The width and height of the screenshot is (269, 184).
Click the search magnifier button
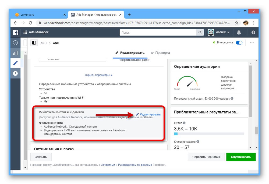pos(200,32)
